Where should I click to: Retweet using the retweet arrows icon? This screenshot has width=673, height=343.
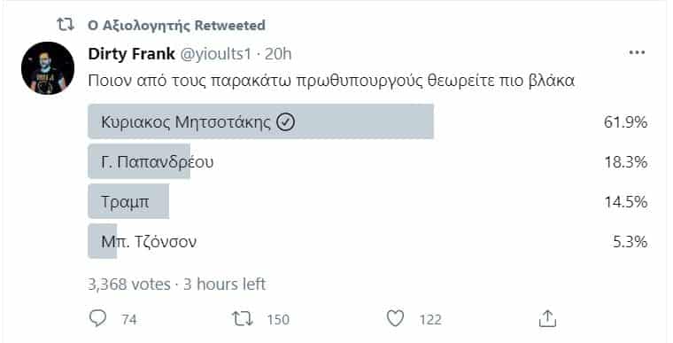243,319
